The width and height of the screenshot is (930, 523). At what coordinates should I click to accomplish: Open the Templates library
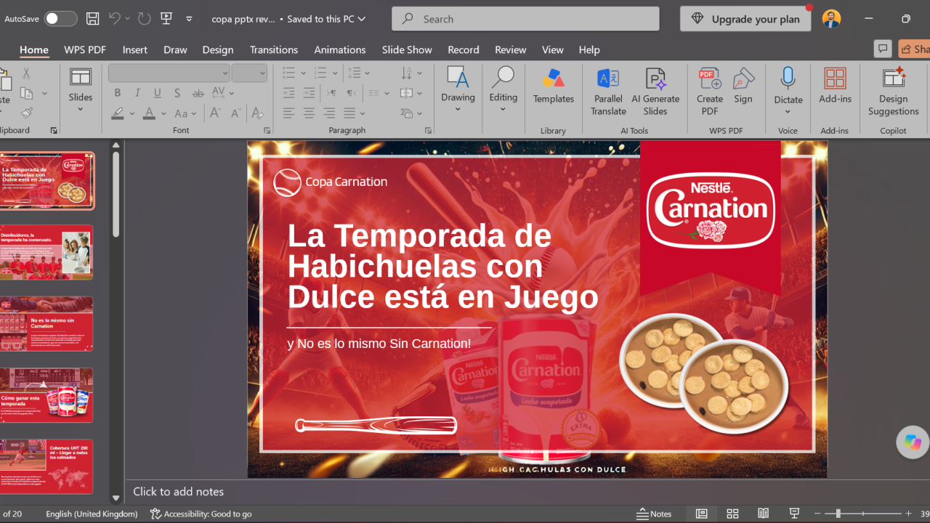coord(554,86)
